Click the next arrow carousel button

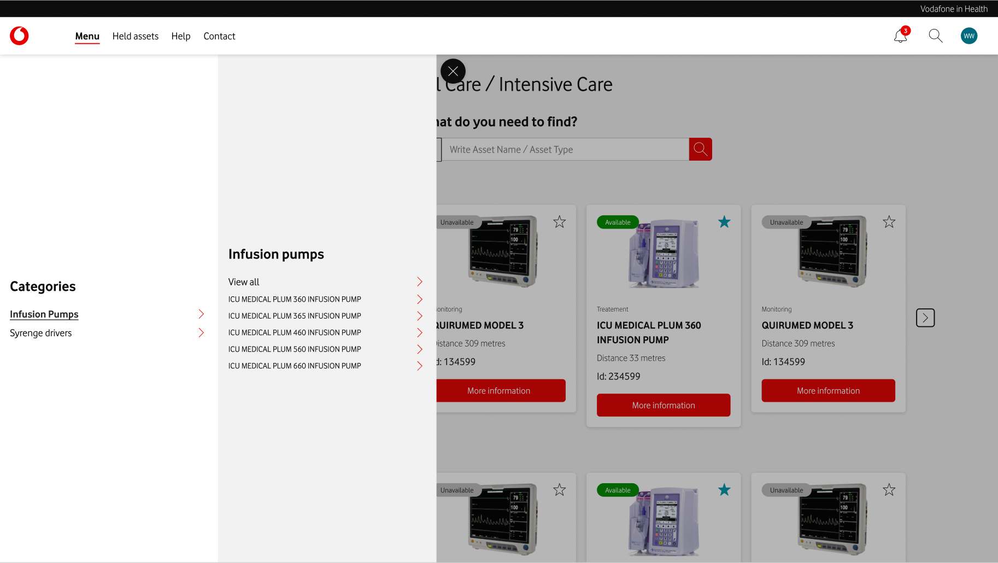(925, 318)
